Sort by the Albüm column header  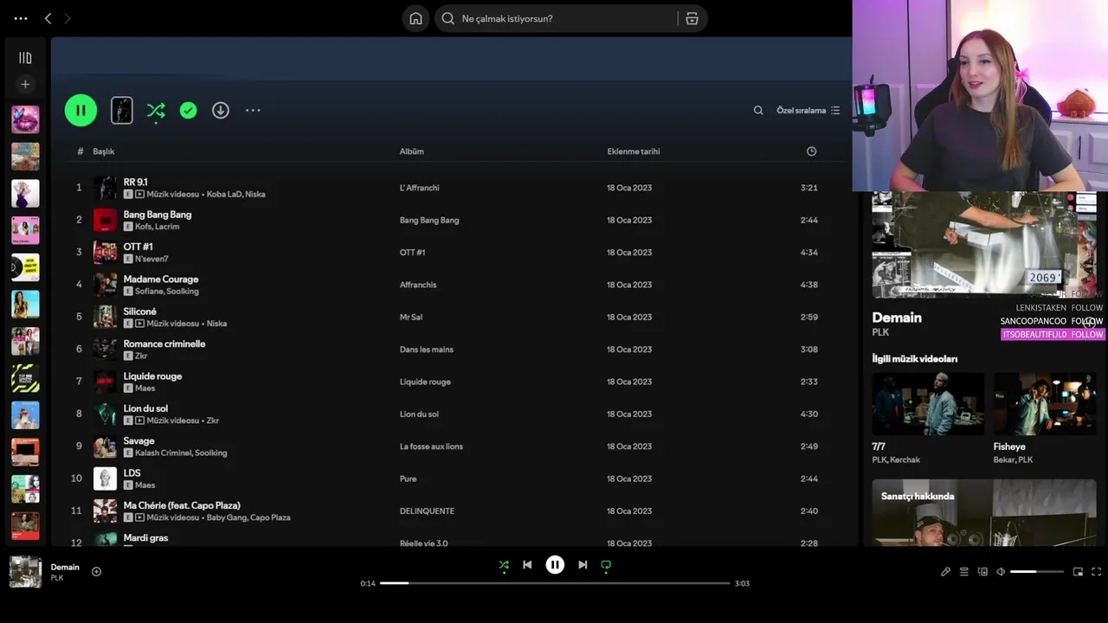[412, 151]
